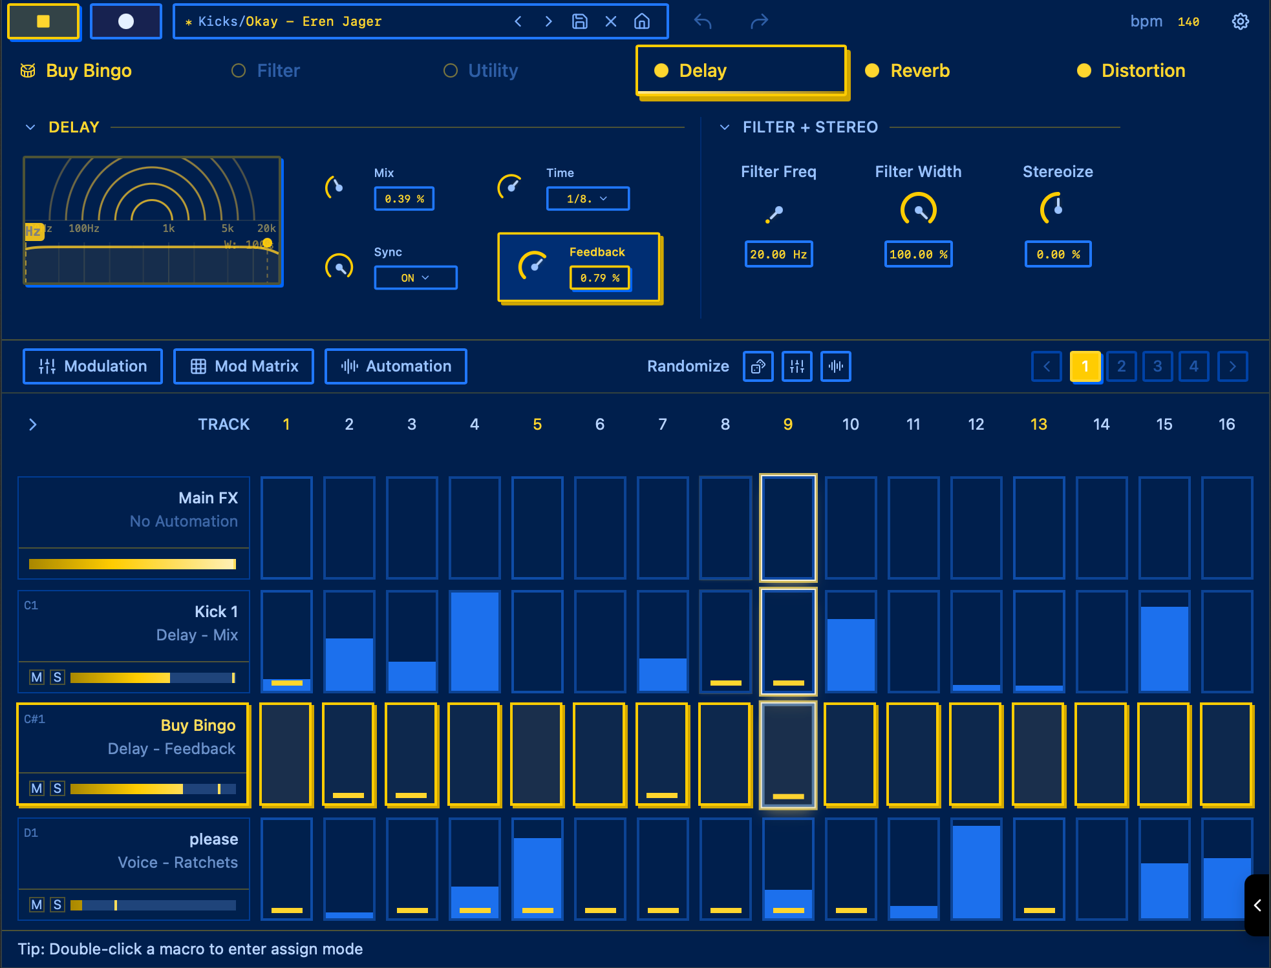Open the Mod Matrix grid

[243, 366]
